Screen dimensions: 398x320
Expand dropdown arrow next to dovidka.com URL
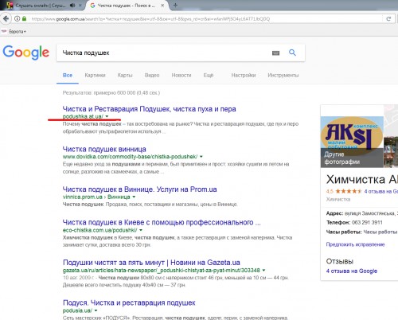201,157
